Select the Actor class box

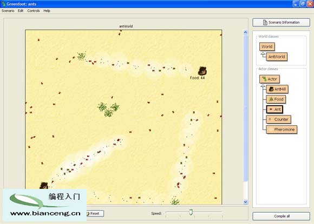coord(270,79)
